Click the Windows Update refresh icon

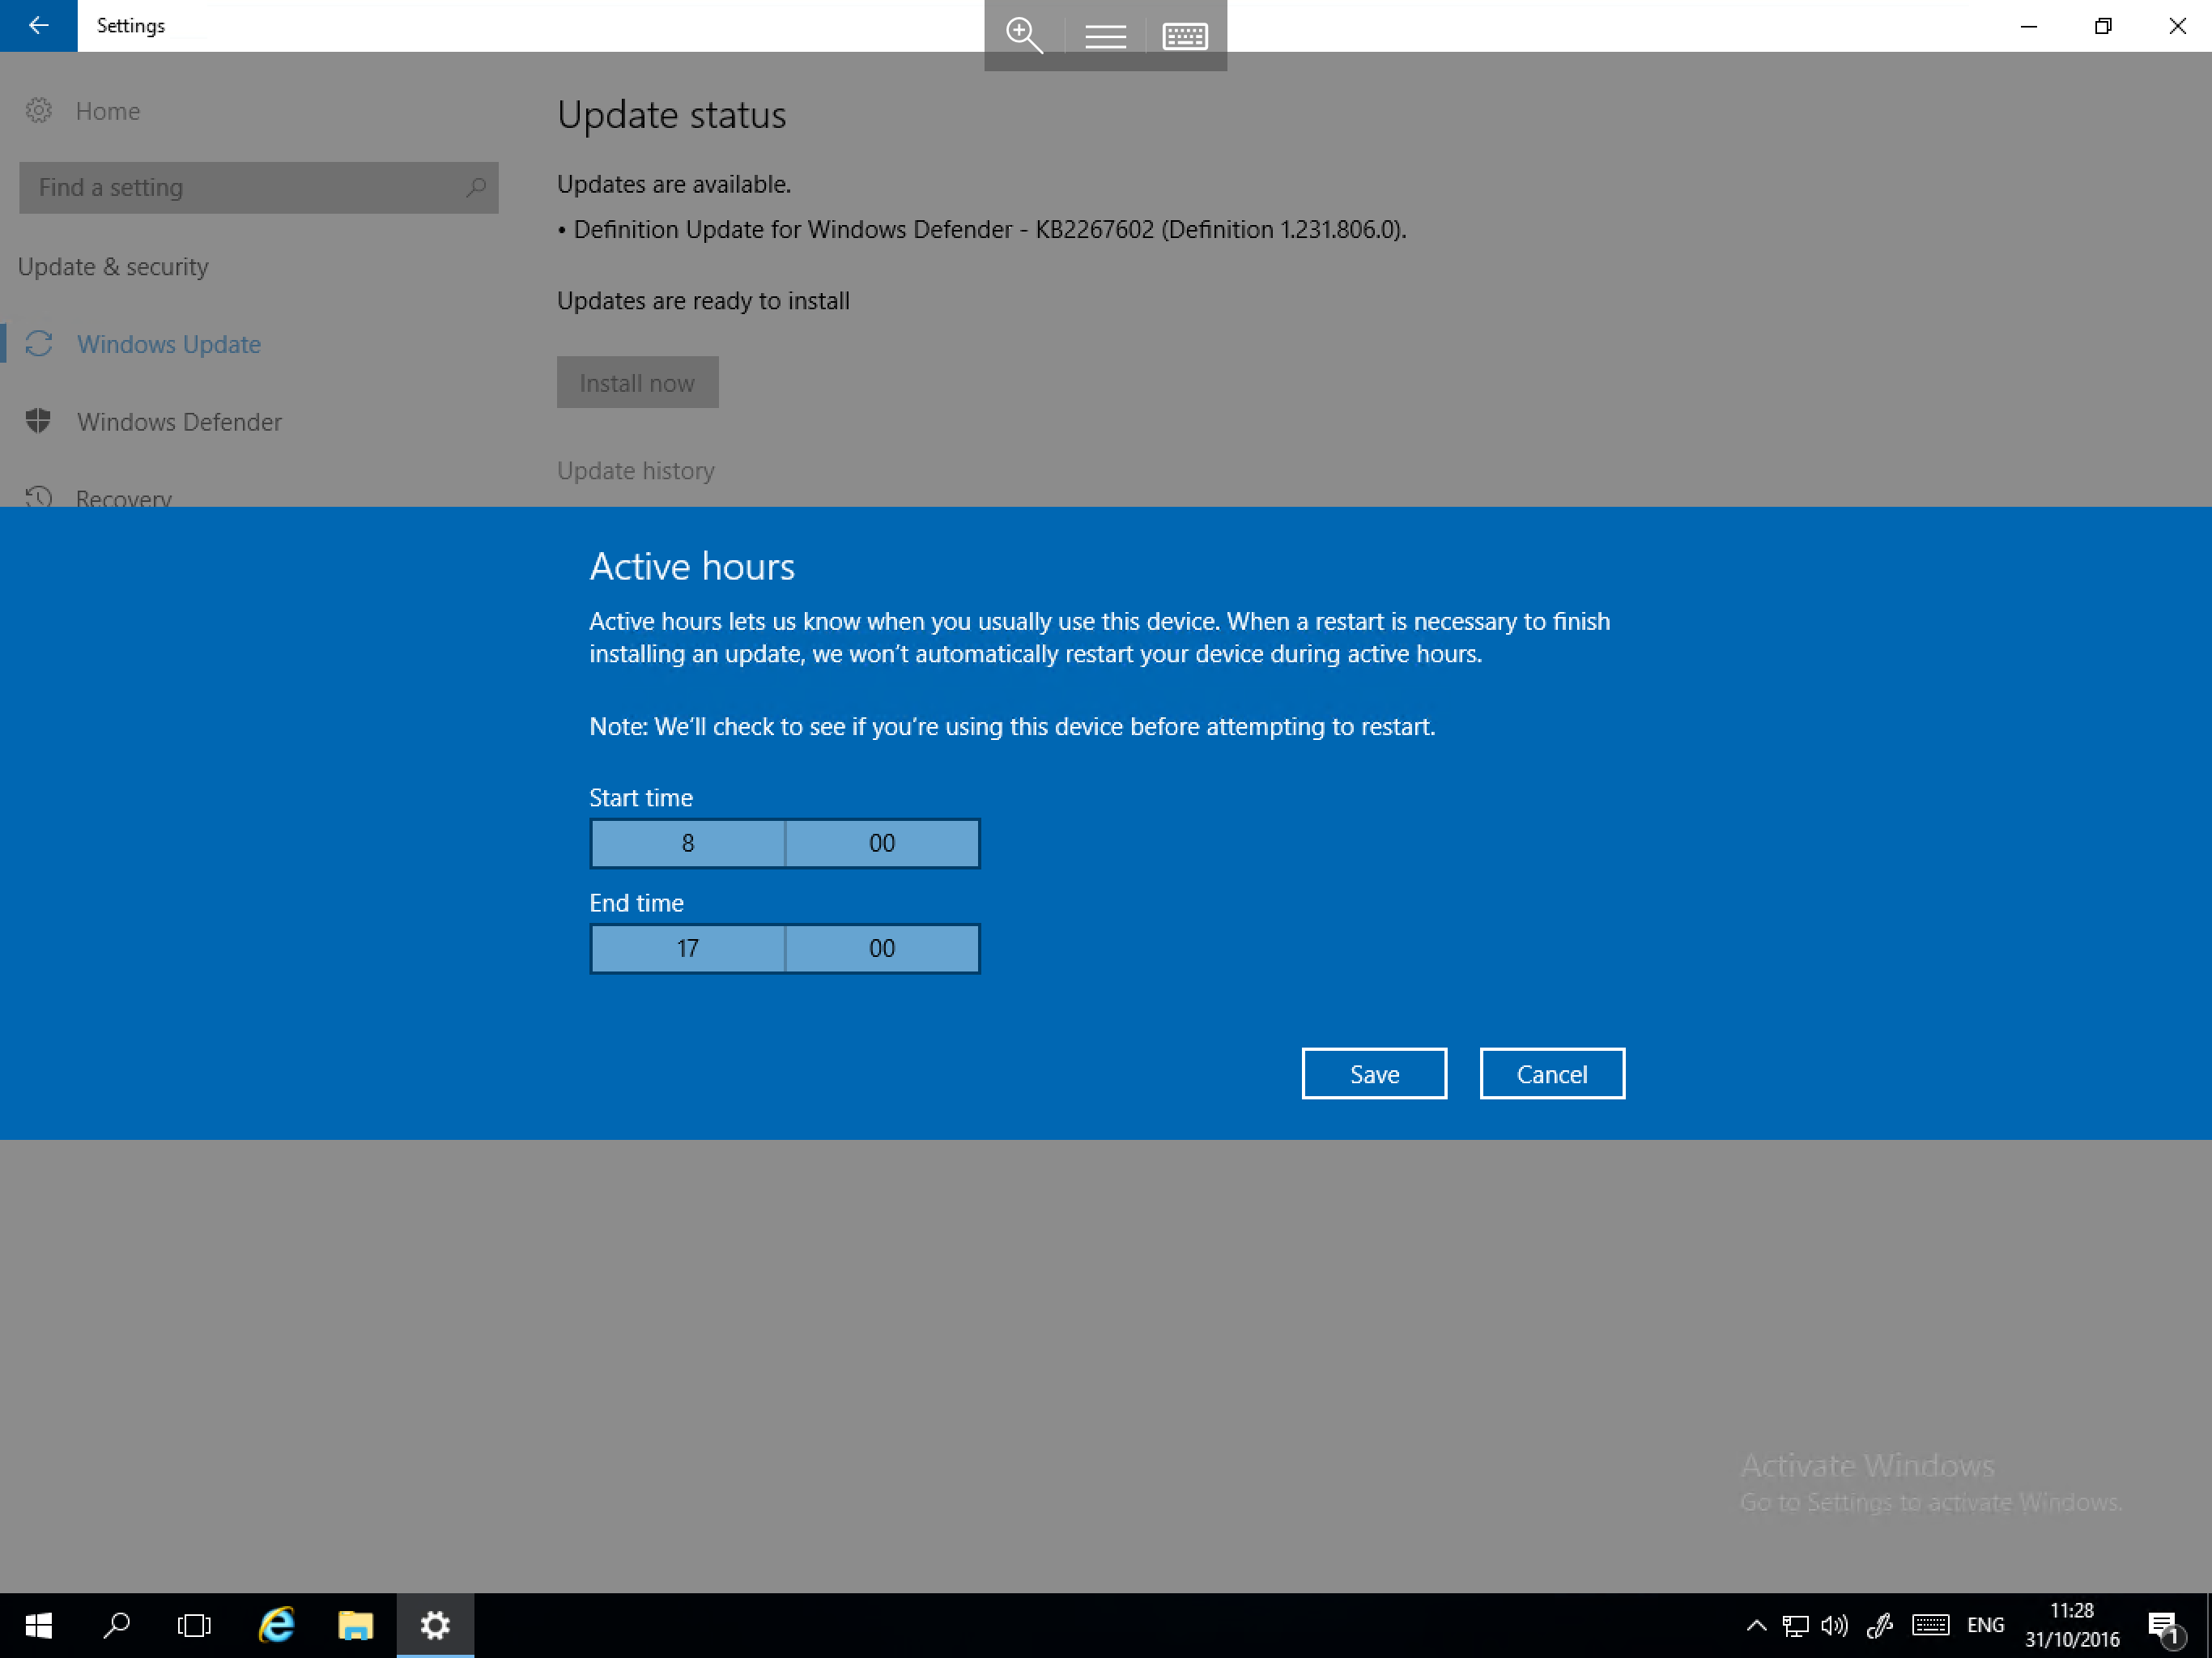[x=39, y=344]
